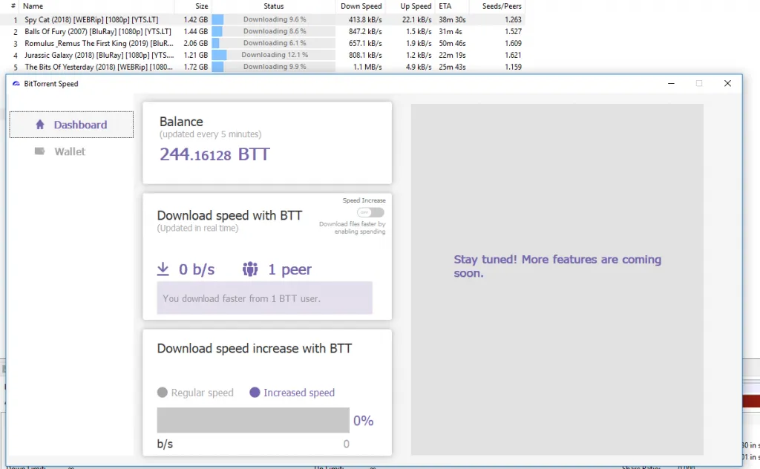Viewport: 760px width, 469px height.
Task: Click the 2.06 GB size cell
Action: 196,43
